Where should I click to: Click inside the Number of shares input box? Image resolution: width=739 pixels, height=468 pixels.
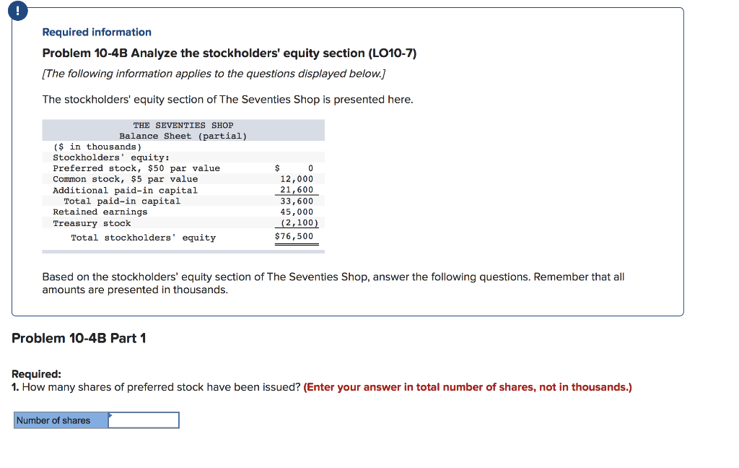click(x=144, y=420)
